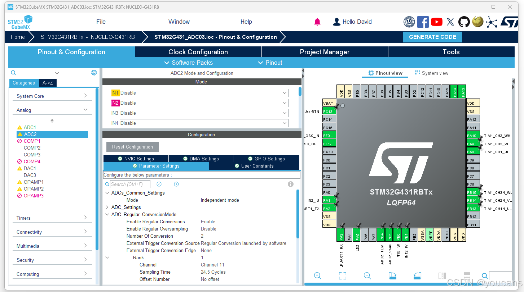This screenshot has width=524, height=292.
Task: Expand the ADC_Settings group
Action: pyautogui.click(x=107, y=207)
